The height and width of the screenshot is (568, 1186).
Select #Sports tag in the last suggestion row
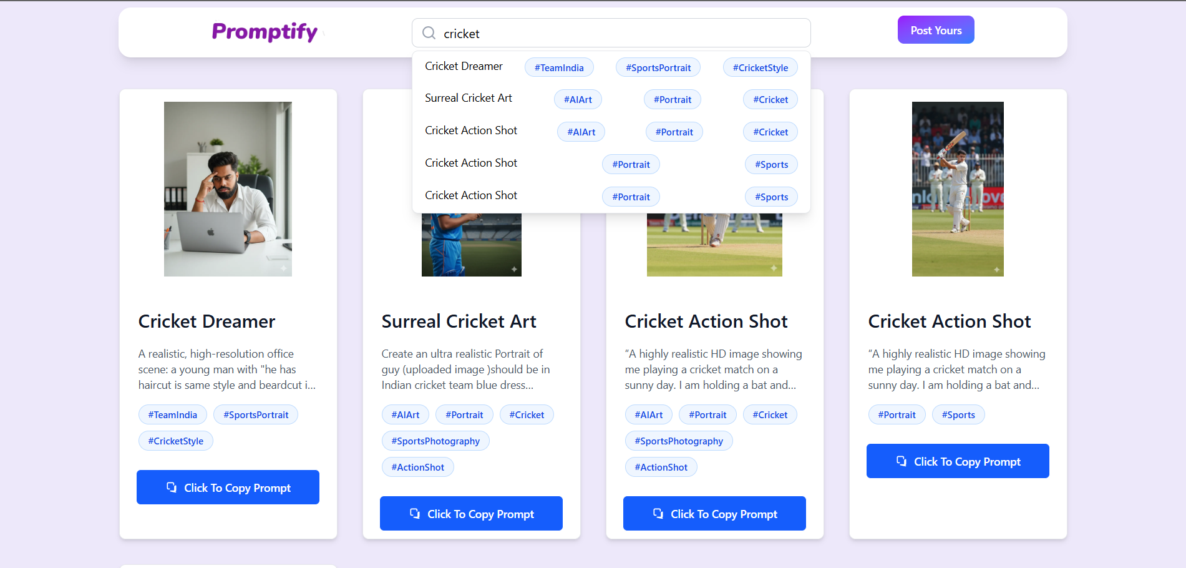pyautogui.click(x=771, y=197)
